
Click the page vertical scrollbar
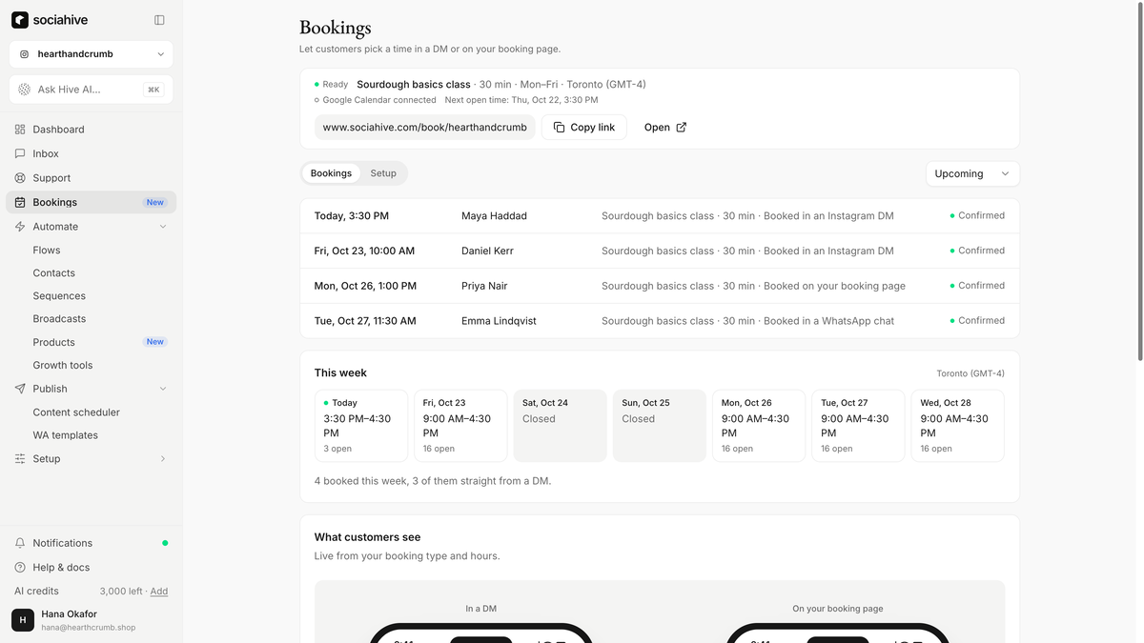point(1140,181)
